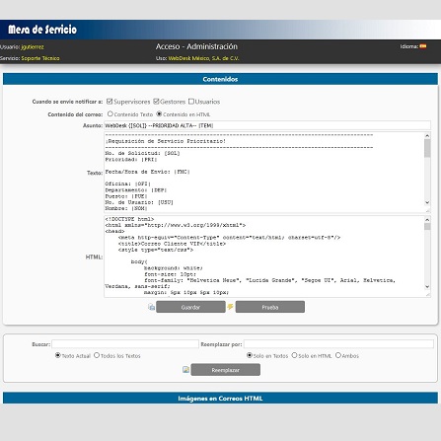Toggle the Supervisores checkbox

(x=110, y=102)
